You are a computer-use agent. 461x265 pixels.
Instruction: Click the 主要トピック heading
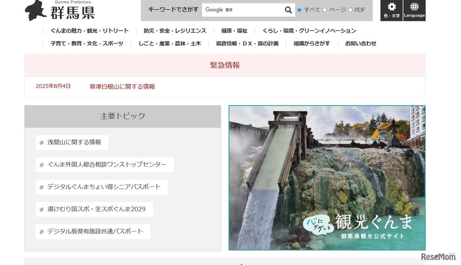click(x=123, y=116)
